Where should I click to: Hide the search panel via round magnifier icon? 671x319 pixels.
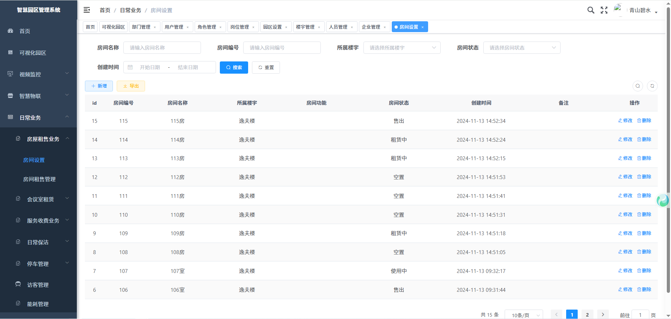[638, 86]
